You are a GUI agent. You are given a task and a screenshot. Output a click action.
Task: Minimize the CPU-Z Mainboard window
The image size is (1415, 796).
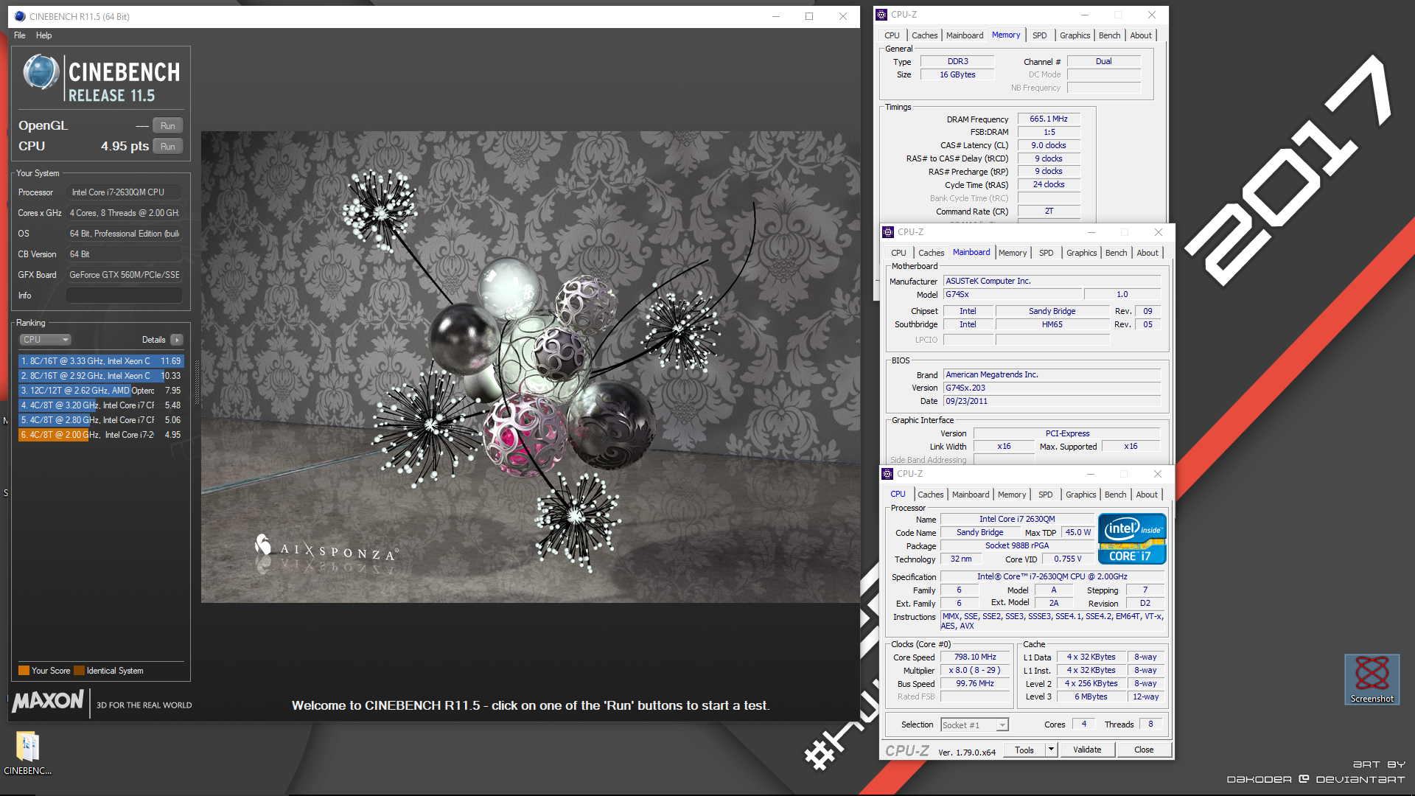(1091, 232)
